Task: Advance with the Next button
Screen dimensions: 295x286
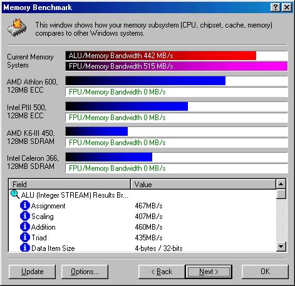Action: click(x=209, y=272)
